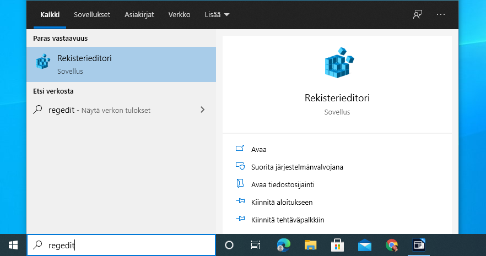This screenshot has height=256, width=486.
Task: Switch to the Asiakirjat tab
Action: click(139, 14)
